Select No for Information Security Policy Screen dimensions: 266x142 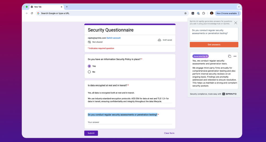(89, 72)
